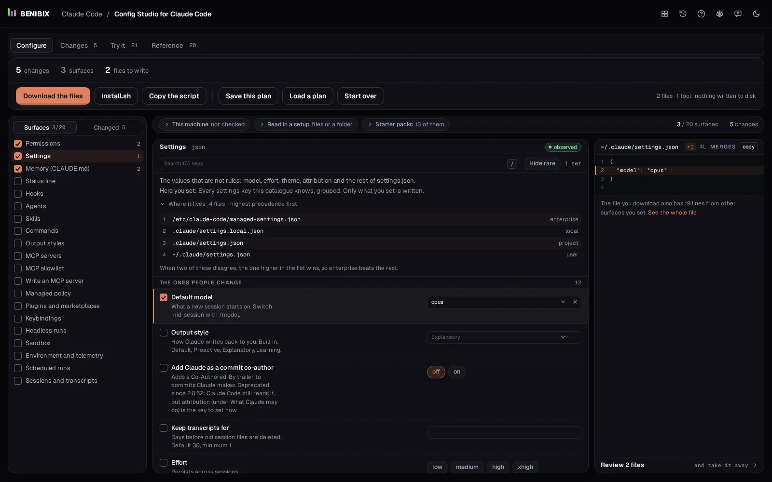Screen dimensions: 772x482
Task: Uncheck the Memory (CLAUDE.md) surface
Action: tap(18, 169)
